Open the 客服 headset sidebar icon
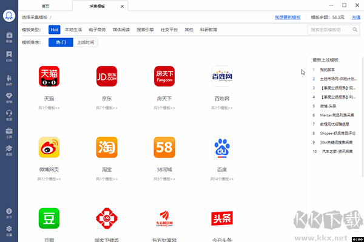Image resolution: width=364 pixels, height=242 pixels. click(x=9, y=116)
